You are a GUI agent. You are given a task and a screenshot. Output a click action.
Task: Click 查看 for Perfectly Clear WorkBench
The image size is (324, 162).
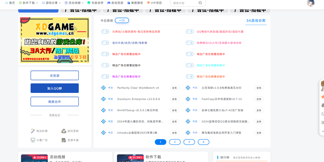(x=175, y=88)
